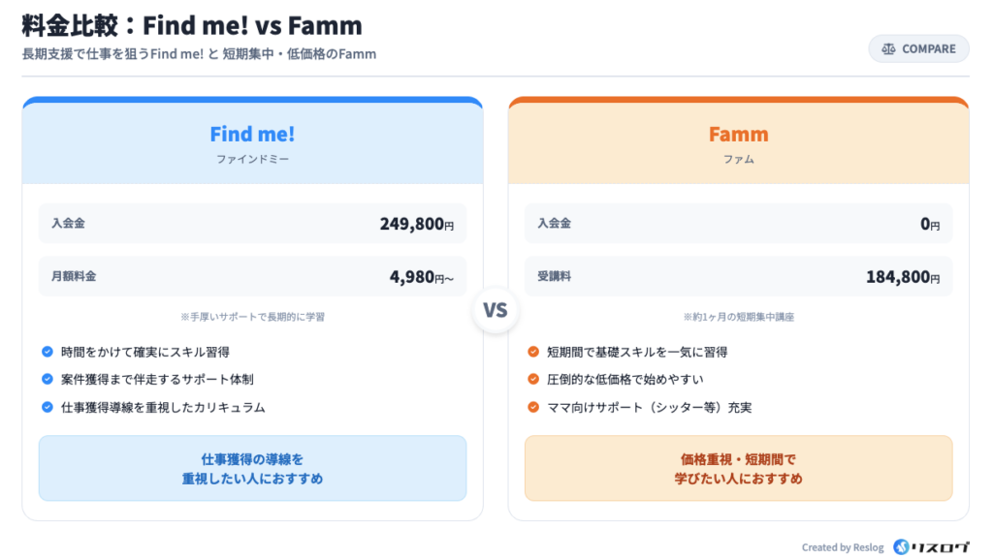Click the Reslog logo icon

coord(902,547)
